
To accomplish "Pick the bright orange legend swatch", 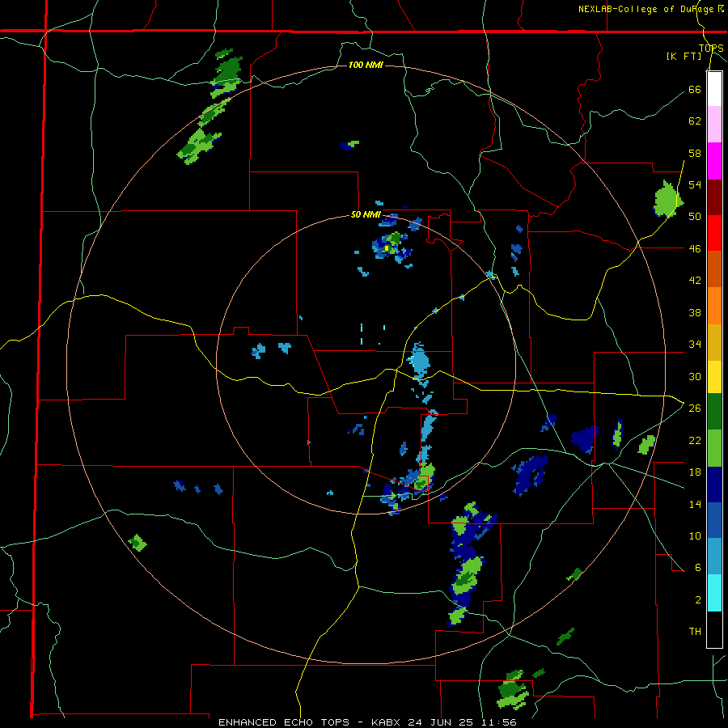I will click(x=714, y=306).
